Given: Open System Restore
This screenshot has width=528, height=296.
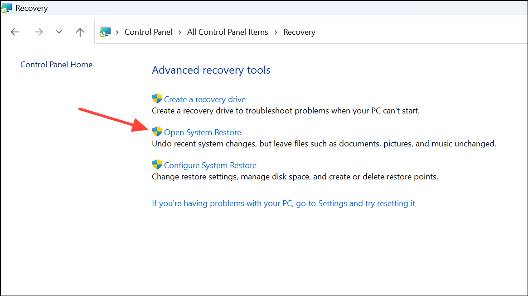Looking at the screenshot, I should (x=202, y=132).
